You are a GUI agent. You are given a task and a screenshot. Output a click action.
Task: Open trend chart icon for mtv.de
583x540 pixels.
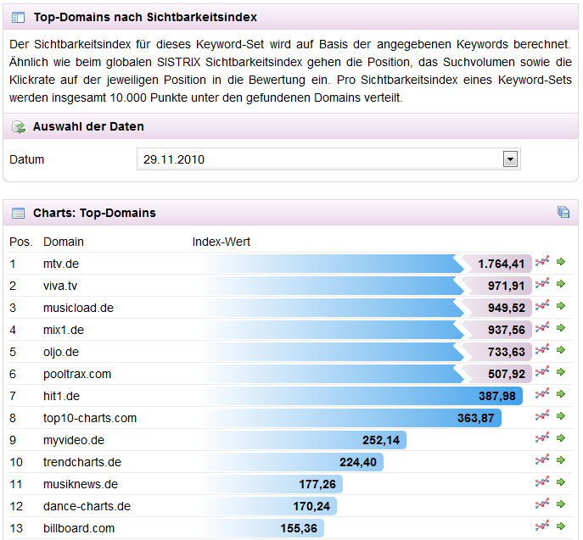tap(542, 262)
